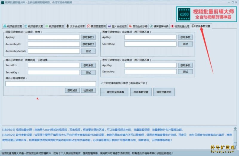Click 获取参数 next to JD AppKey
The height and width of the screenshot is (156, 239).
coord(185,65)
